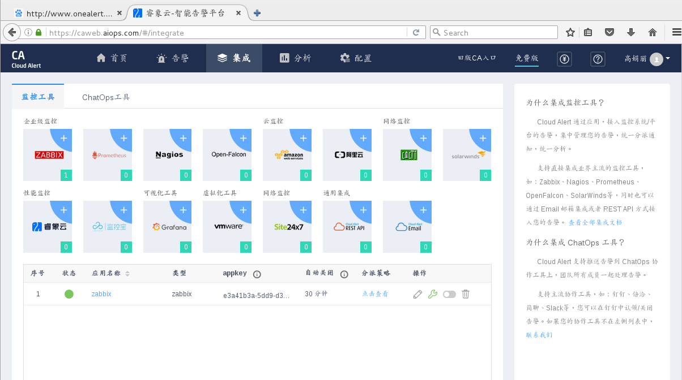Select the 睿象云-智能告警平台 browser tab
The height and width of the screenshot is (380, 682).
pos(187,12)
